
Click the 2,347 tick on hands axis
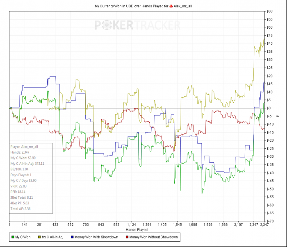[x=264, y=224]
